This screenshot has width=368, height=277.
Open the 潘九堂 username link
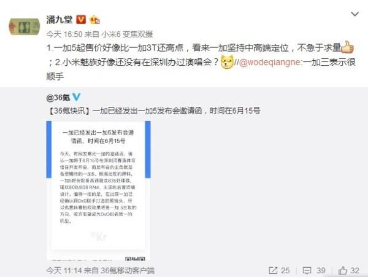pyautogui.click(x=59, y=20)
